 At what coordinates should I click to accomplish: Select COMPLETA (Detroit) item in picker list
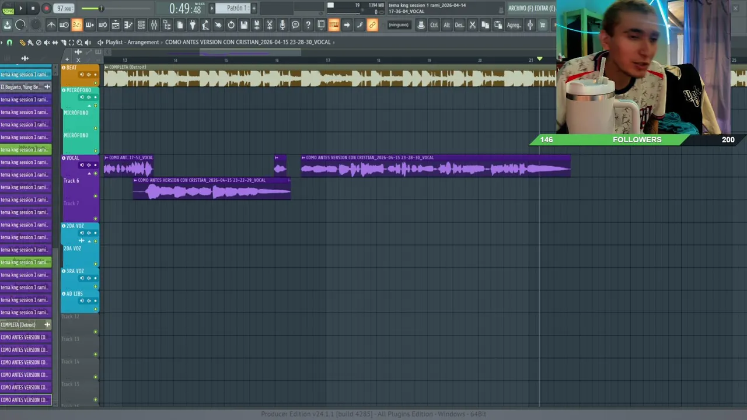[x=26, y=325]
